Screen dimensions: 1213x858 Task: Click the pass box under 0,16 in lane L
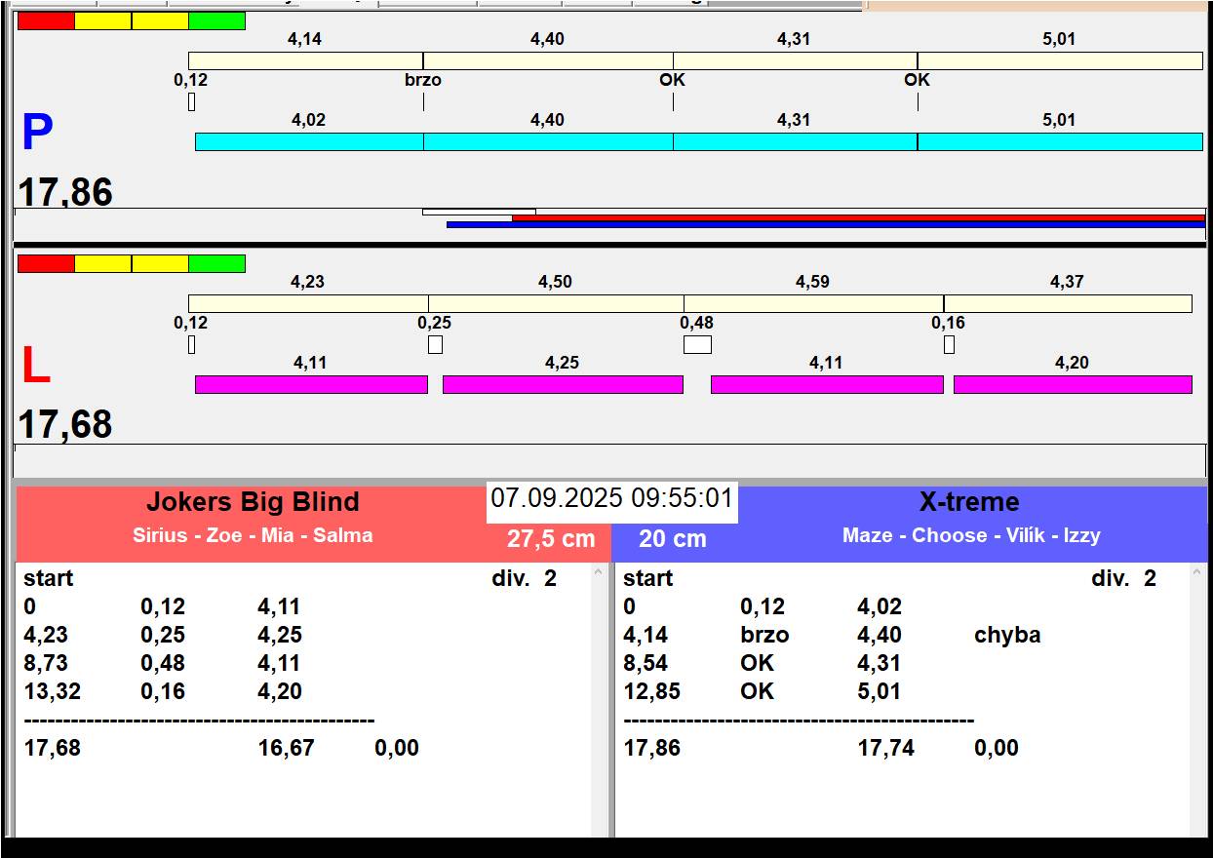tap(949, 344)
